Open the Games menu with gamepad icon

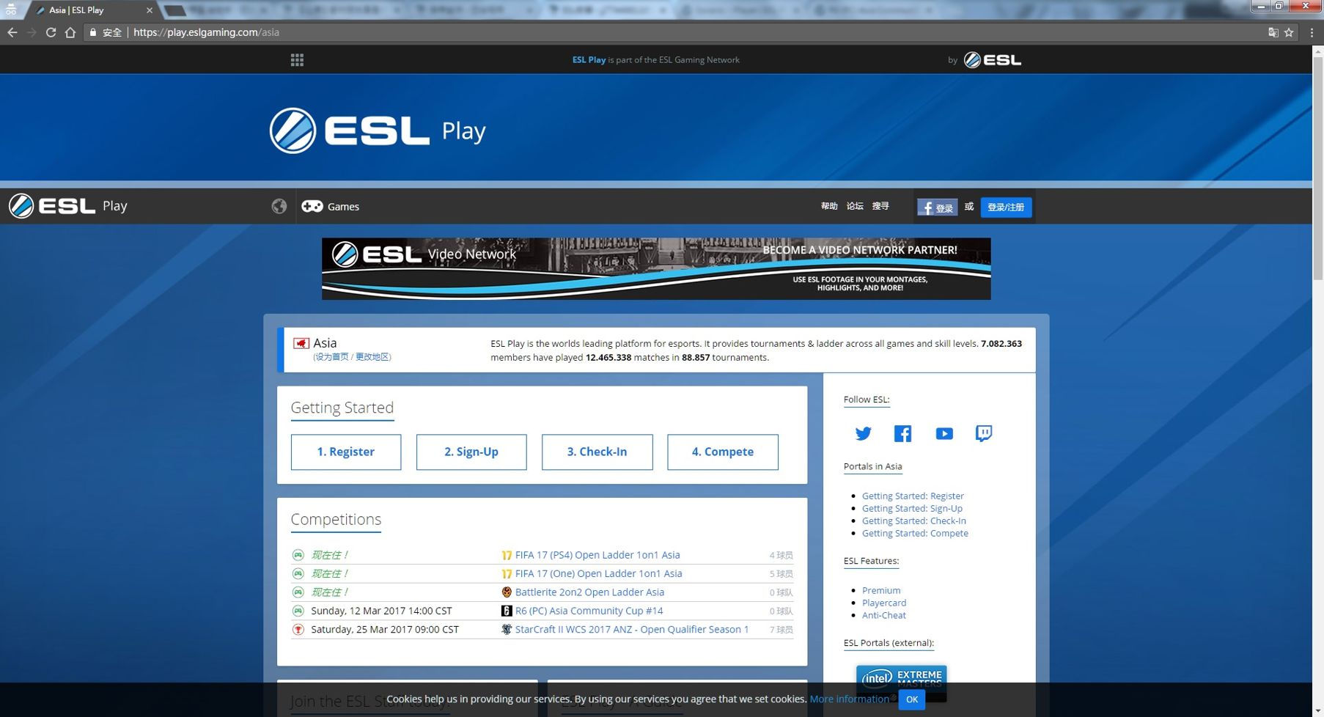click(331, 207)
